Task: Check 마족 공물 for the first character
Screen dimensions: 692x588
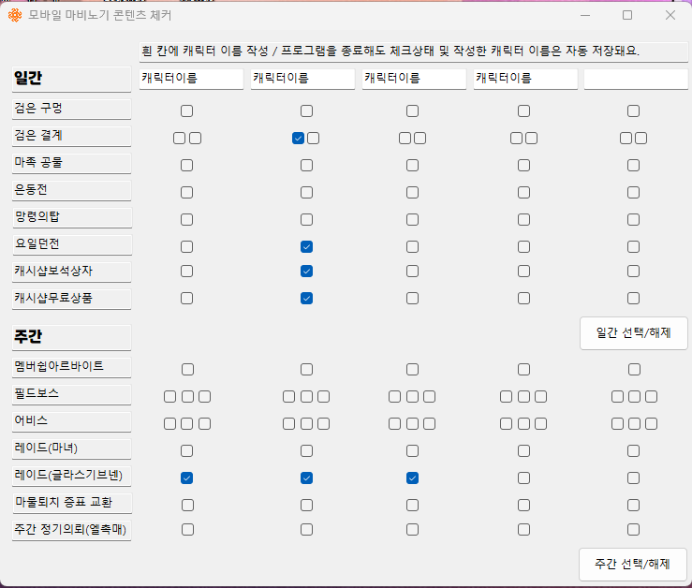Action: [186, 166]
